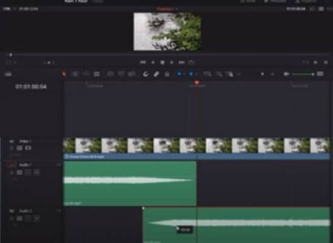
Task: Click the DIM audio button
Action: point(320,74)
